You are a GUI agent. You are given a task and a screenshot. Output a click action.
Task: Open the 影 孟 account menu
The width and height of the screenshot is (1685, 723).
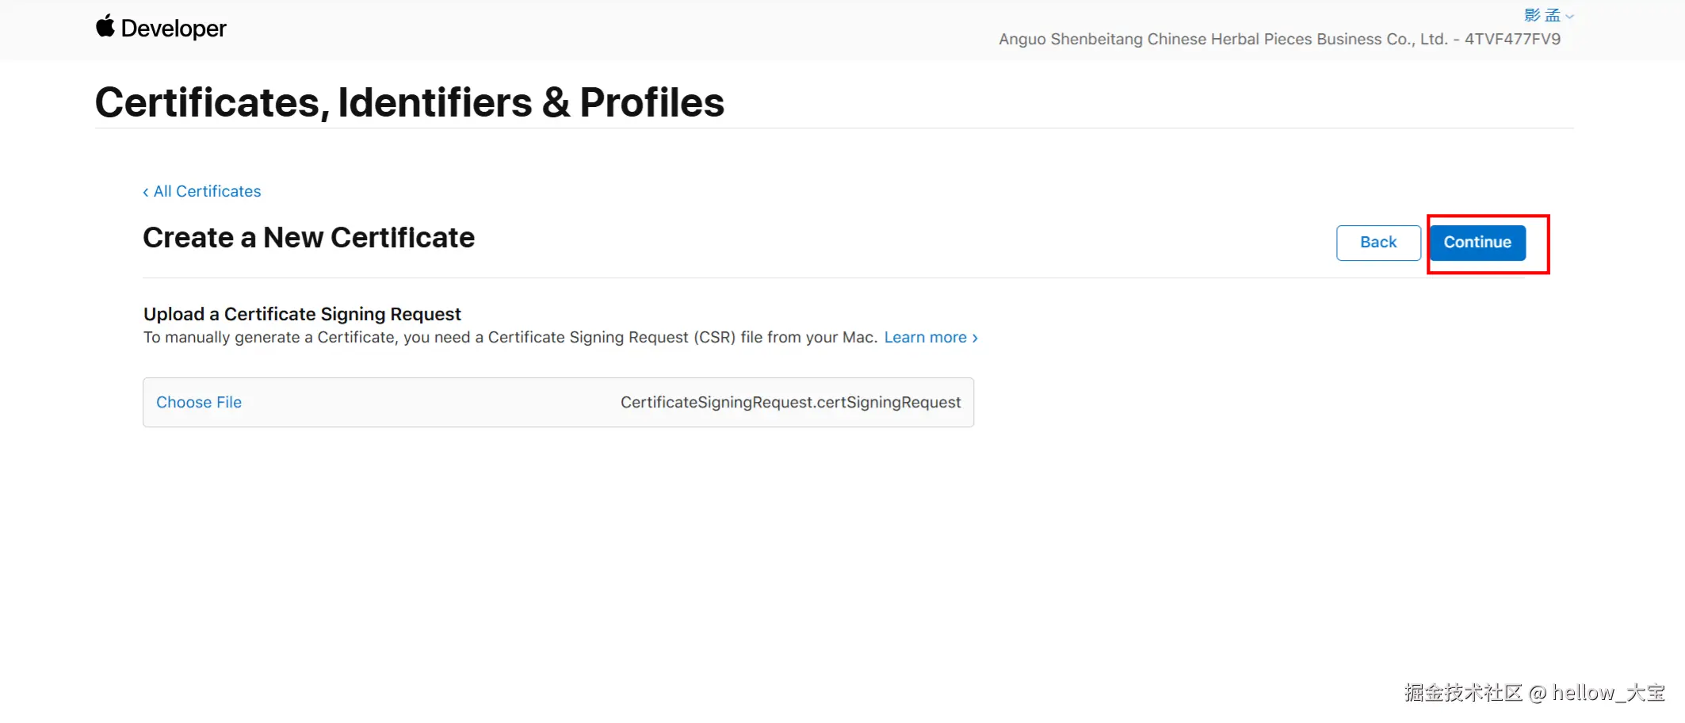point(1542,15)
